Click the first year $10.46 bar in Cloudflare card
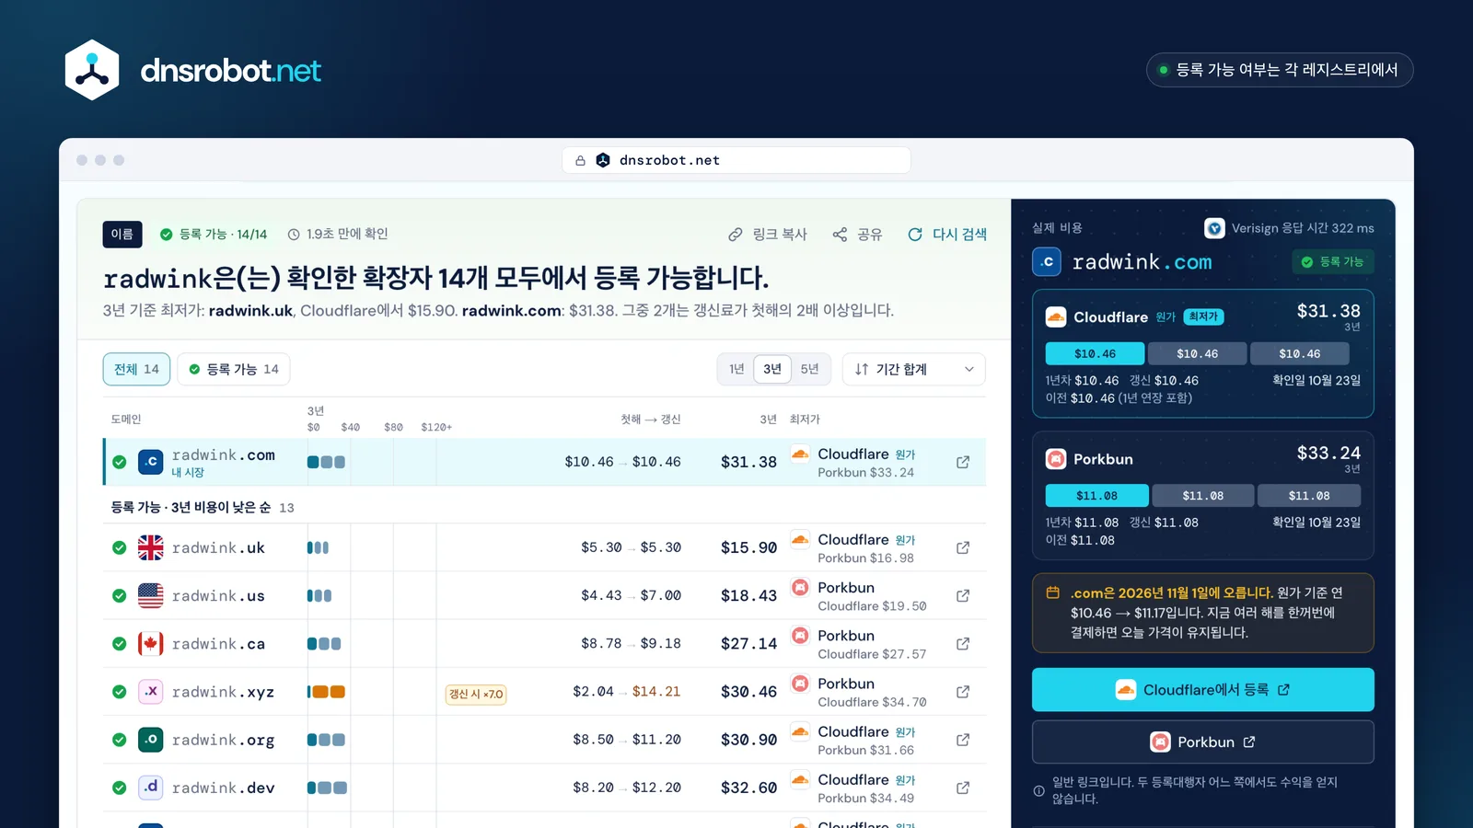This screenshot has height=828, width=1473. (x=1096, y=353)
